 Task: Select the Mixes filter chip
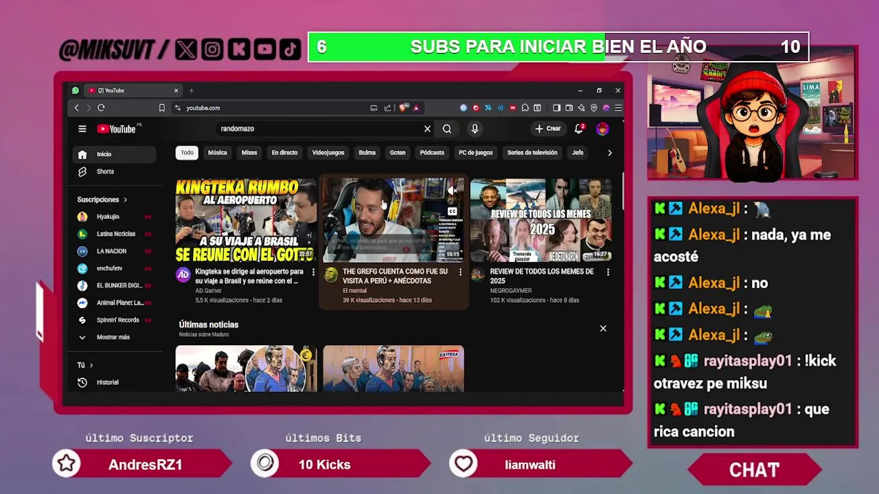point(249,152)
